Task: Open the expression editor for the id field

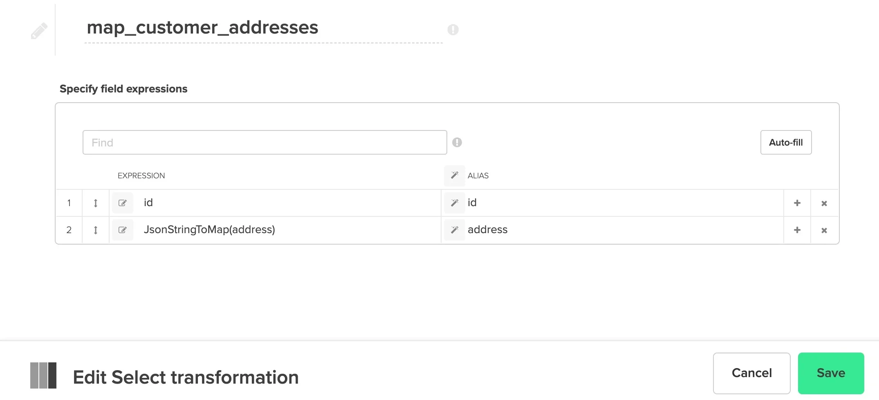Action: (122, 202)
